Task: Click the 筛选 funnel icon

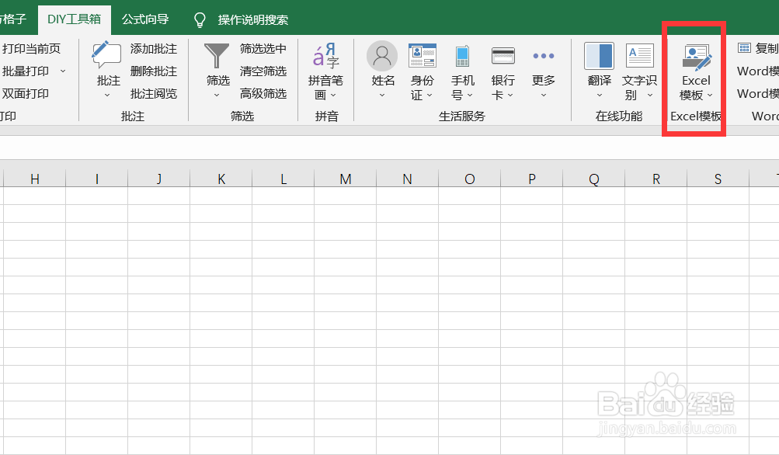Action: (217, 55)
